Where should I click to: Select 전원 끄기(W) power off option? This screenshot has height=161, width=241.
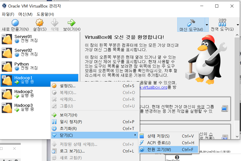coord(168,149)
